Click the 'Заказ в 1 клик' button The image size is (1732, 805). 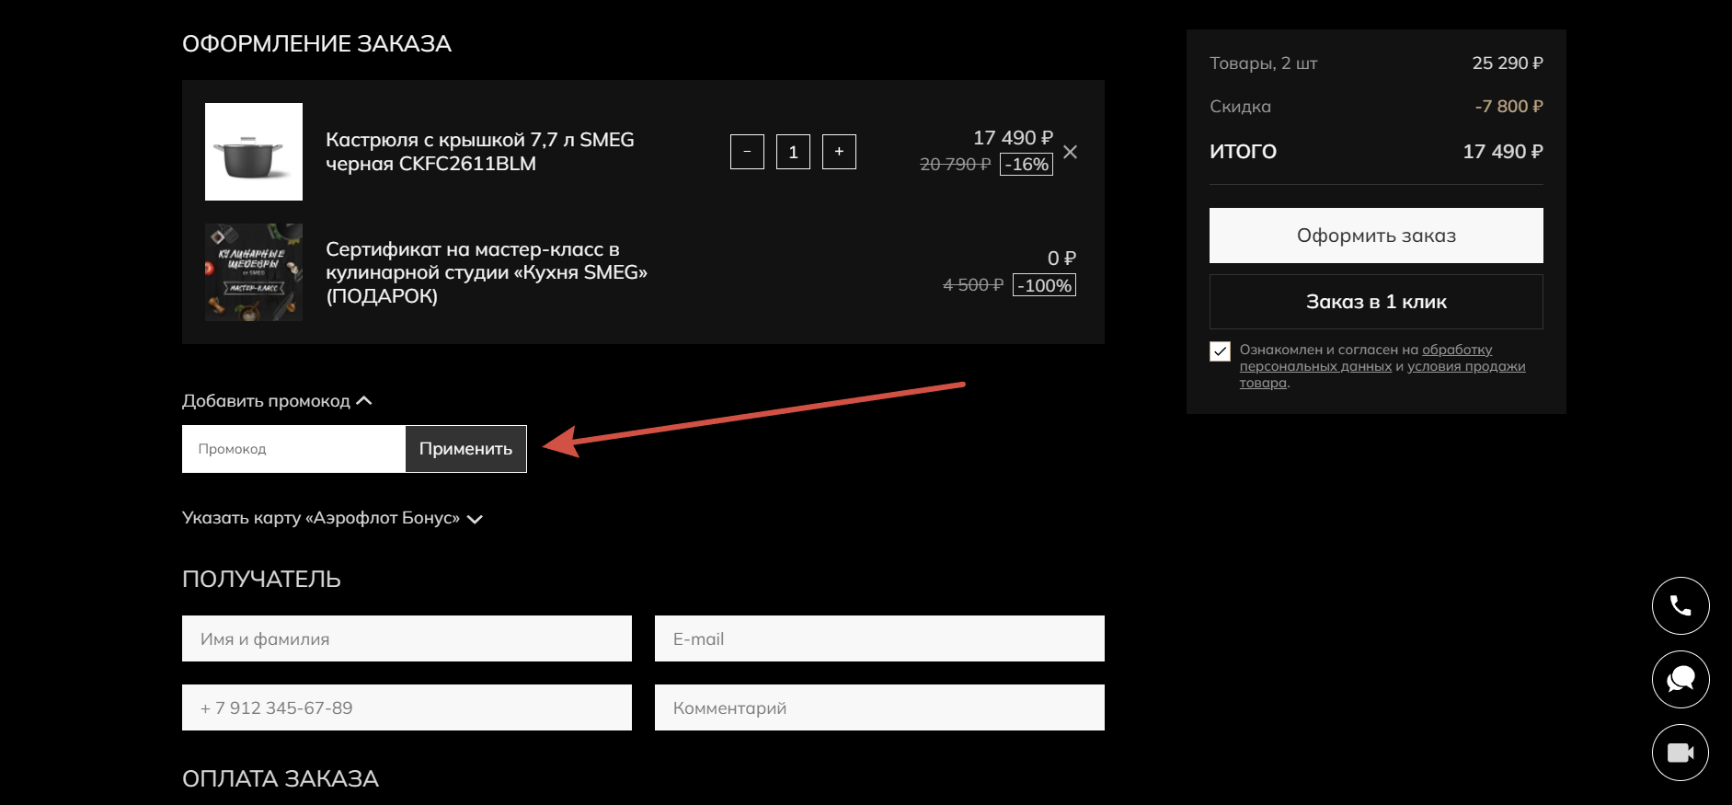(x=1376, y=302)
